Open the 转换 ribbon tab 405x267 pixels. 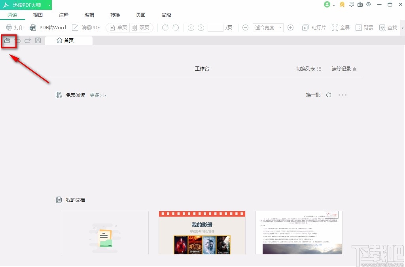click(x=115, y=15)
